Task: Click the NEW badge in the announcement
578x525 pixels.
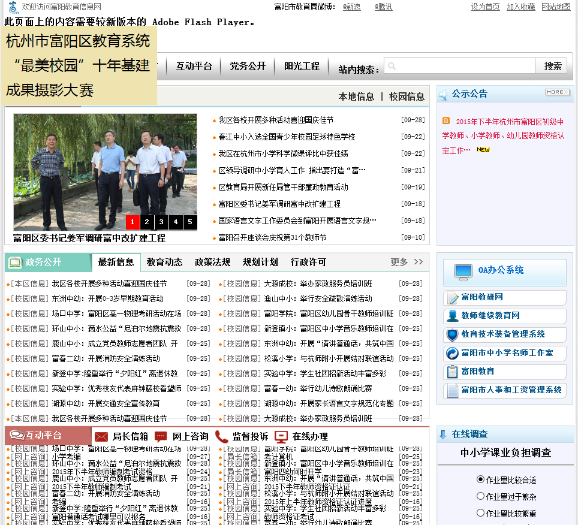Action: tap(483, 150)
